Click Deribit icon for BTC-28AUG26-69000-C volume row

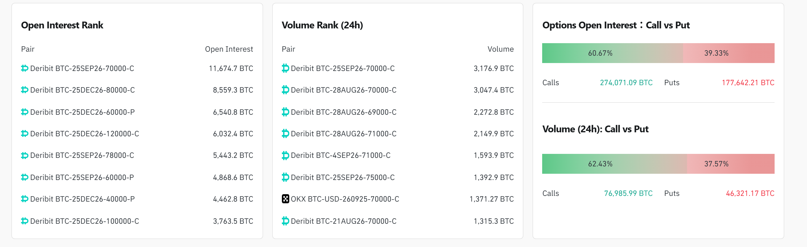tap(285, 112)
